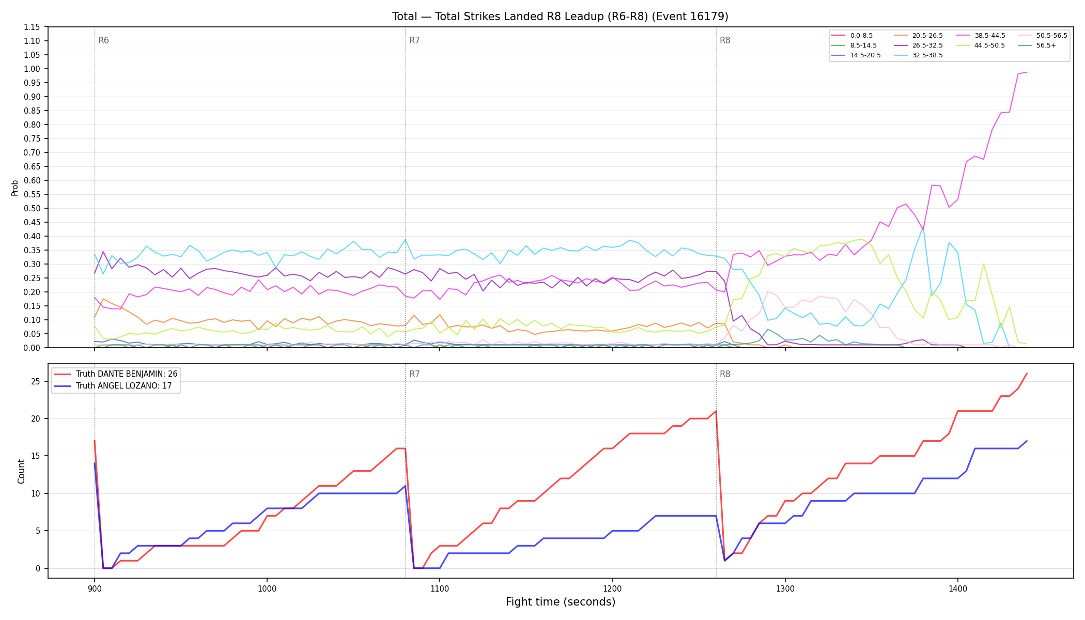
Task: Click the 0.25 tick on Prob axis
Action: pyautogui.click(x=32, y=278)
